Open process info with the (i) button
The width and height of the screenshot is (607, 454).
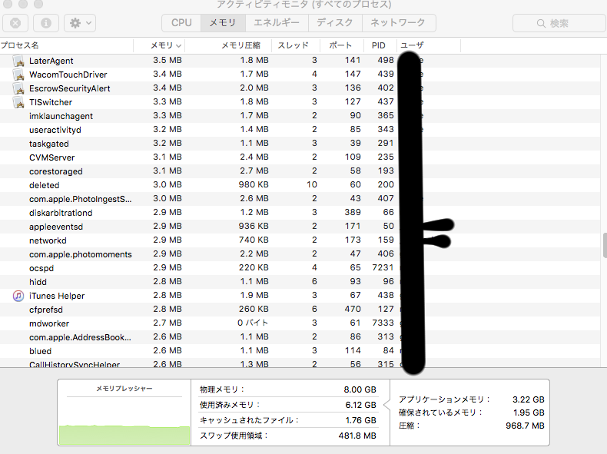(x=46, y=23)
